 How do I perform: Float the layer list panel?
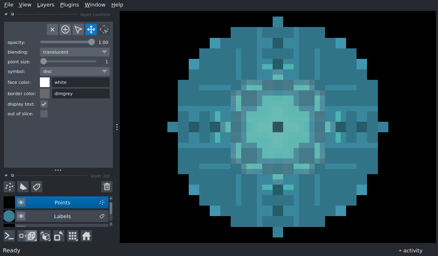coord(12,176)
